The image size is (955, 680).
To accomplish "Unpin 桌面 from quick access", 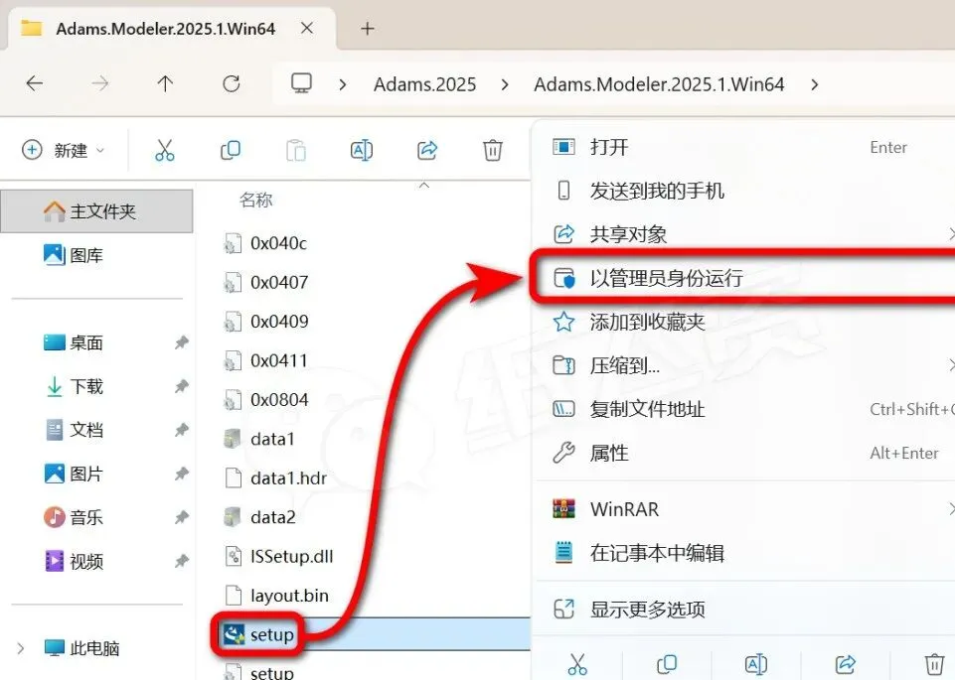I will coord(182,342).
